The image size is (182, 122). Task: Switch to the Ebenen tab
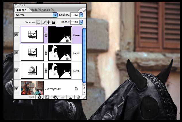click(x=22, y=10)
